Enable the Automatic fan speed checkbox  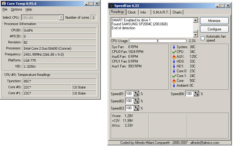tap(203, 39)
